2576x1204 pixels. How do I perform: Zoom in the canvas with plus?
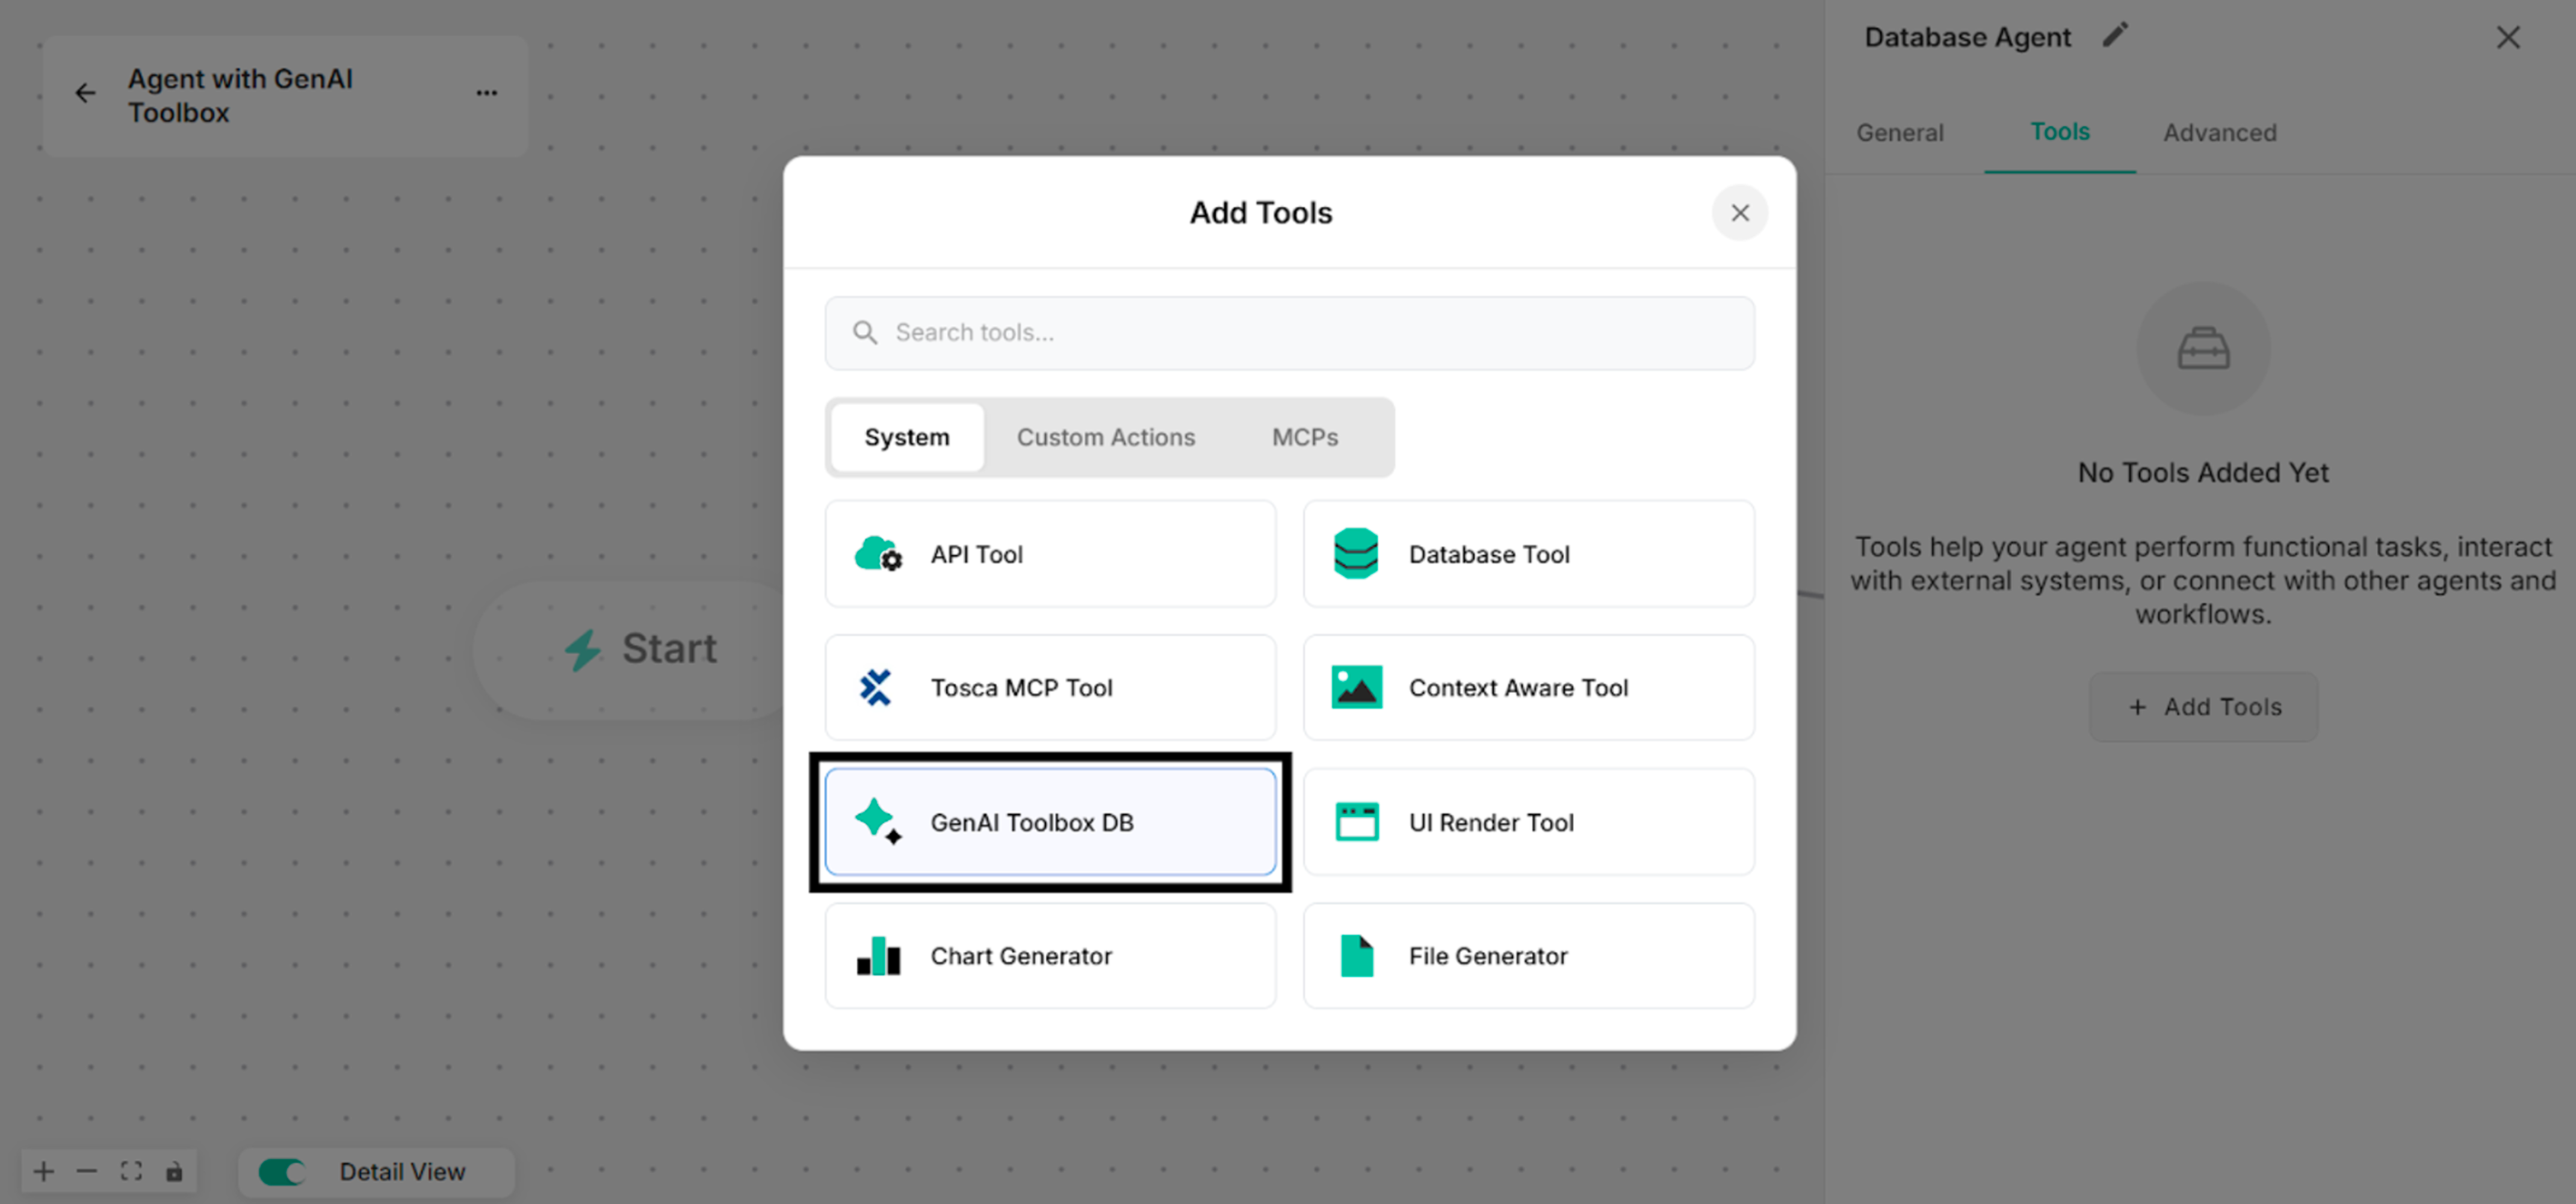43,1172
